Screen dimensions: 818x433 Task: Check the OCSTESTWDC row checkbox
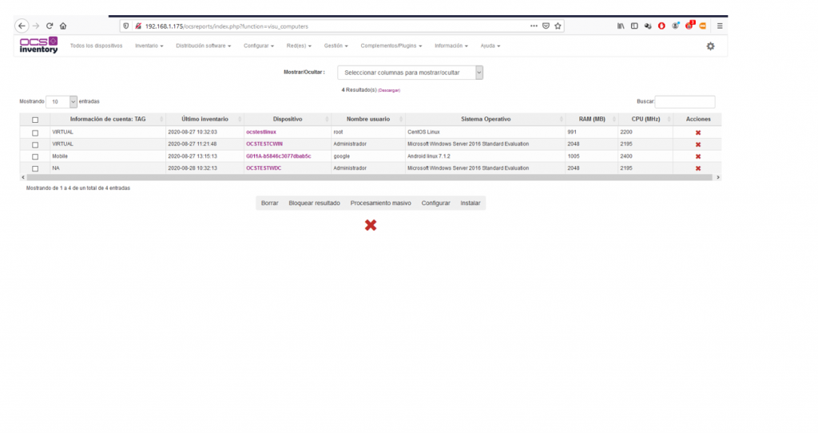point(35,169)
